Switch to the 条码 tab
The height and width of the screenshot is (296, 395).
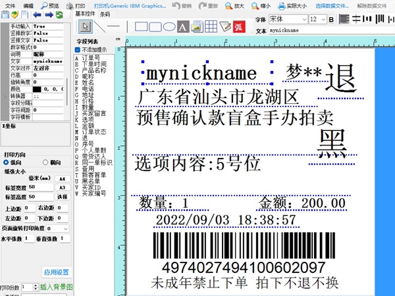(105, 14)
